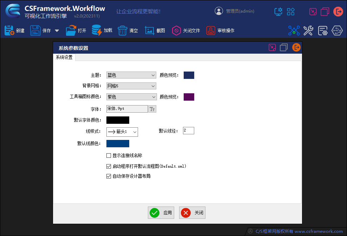The height and width of the screenshot is (236, 347).
Task: Click the font picker Tт button
Action: (152, 109)
